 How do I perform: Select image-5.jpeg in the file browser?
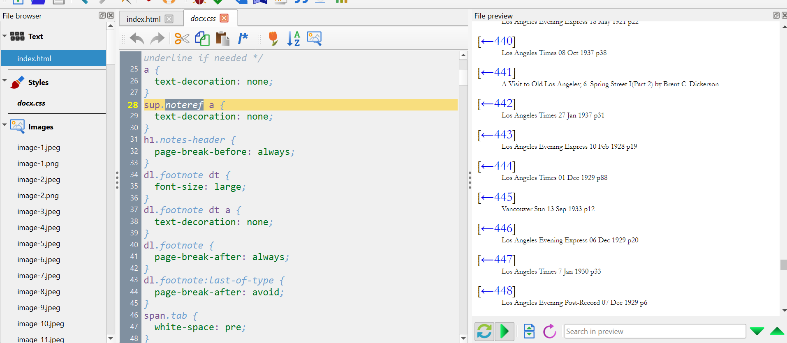tap(39, 244)
